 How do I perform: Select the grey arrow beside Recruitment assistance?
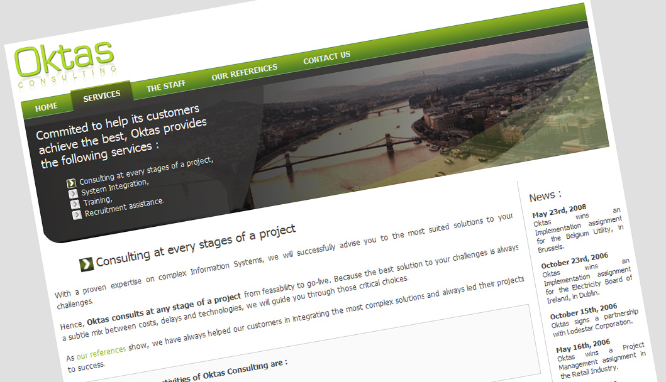77,215
